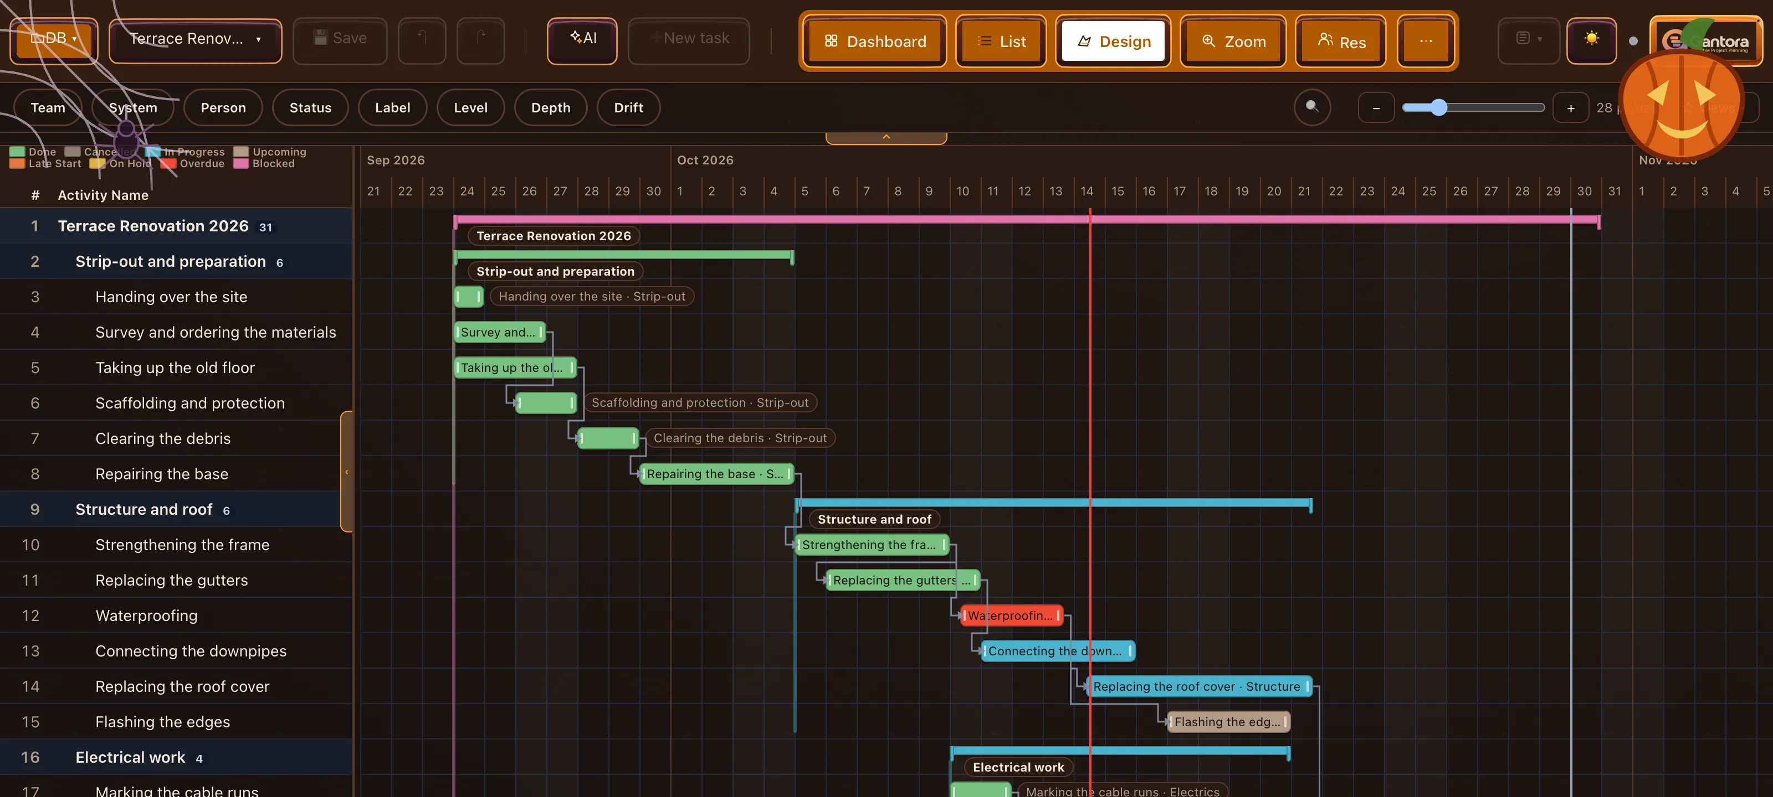
Task: Click the Drift filter chip
Action: coord(628,107)
